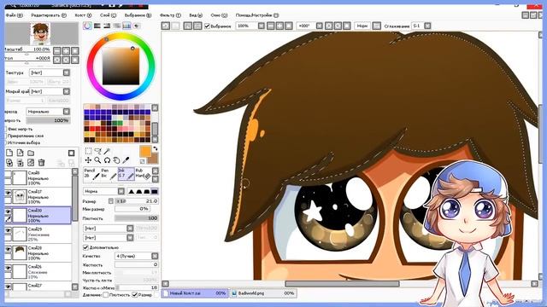The height and width of the screenshot is (307, 547).
Task: Swap foreground and background colors
Action: tap(156, 148)
